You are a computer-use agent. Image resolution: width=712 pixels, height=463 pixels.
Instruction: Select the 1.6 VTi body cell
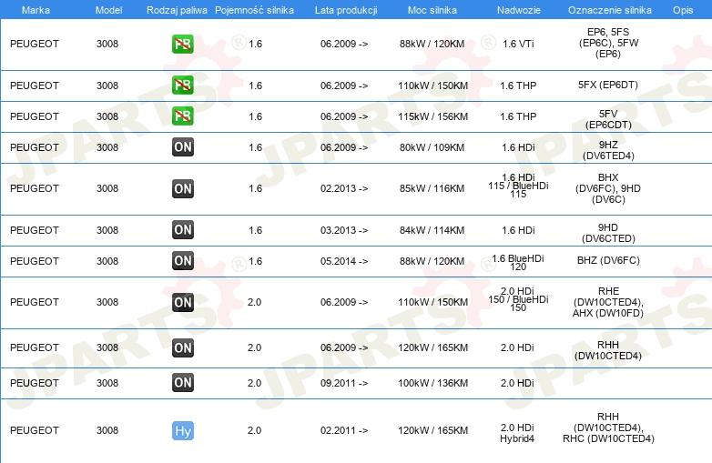[518, 44]
